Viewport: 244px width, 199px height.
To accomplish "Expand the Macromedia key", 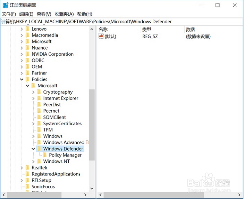I will click(22, 35).
